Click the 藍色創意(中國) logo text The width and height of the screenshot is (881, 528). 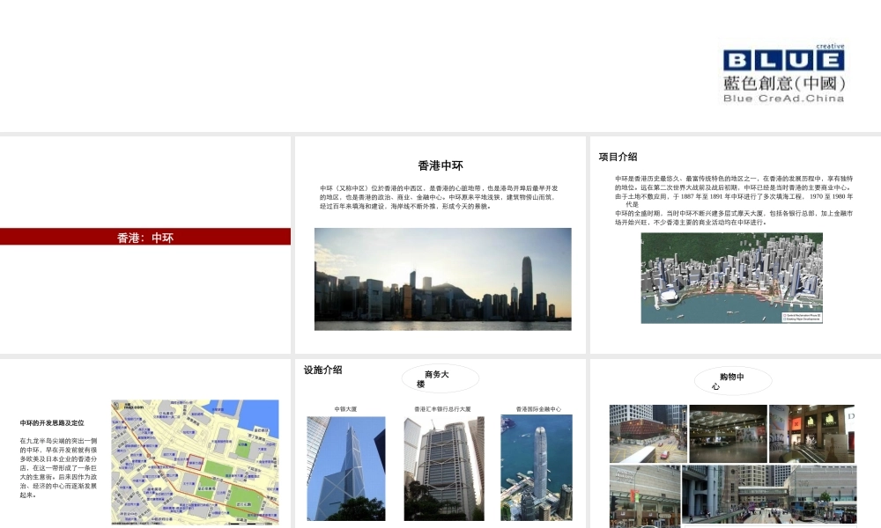point(784,83)
